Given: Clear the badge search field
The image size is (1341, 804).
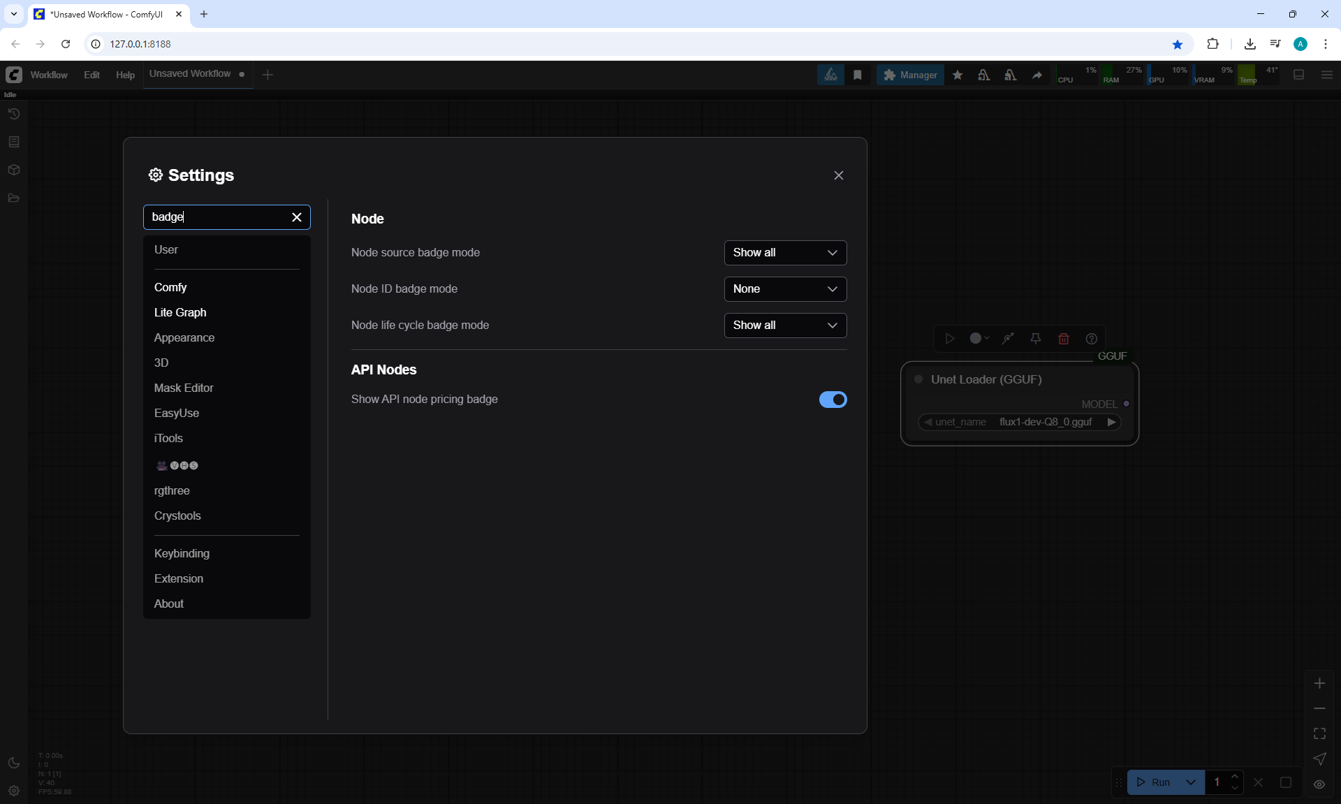Looking at the screenshot, I should [297, 217].
